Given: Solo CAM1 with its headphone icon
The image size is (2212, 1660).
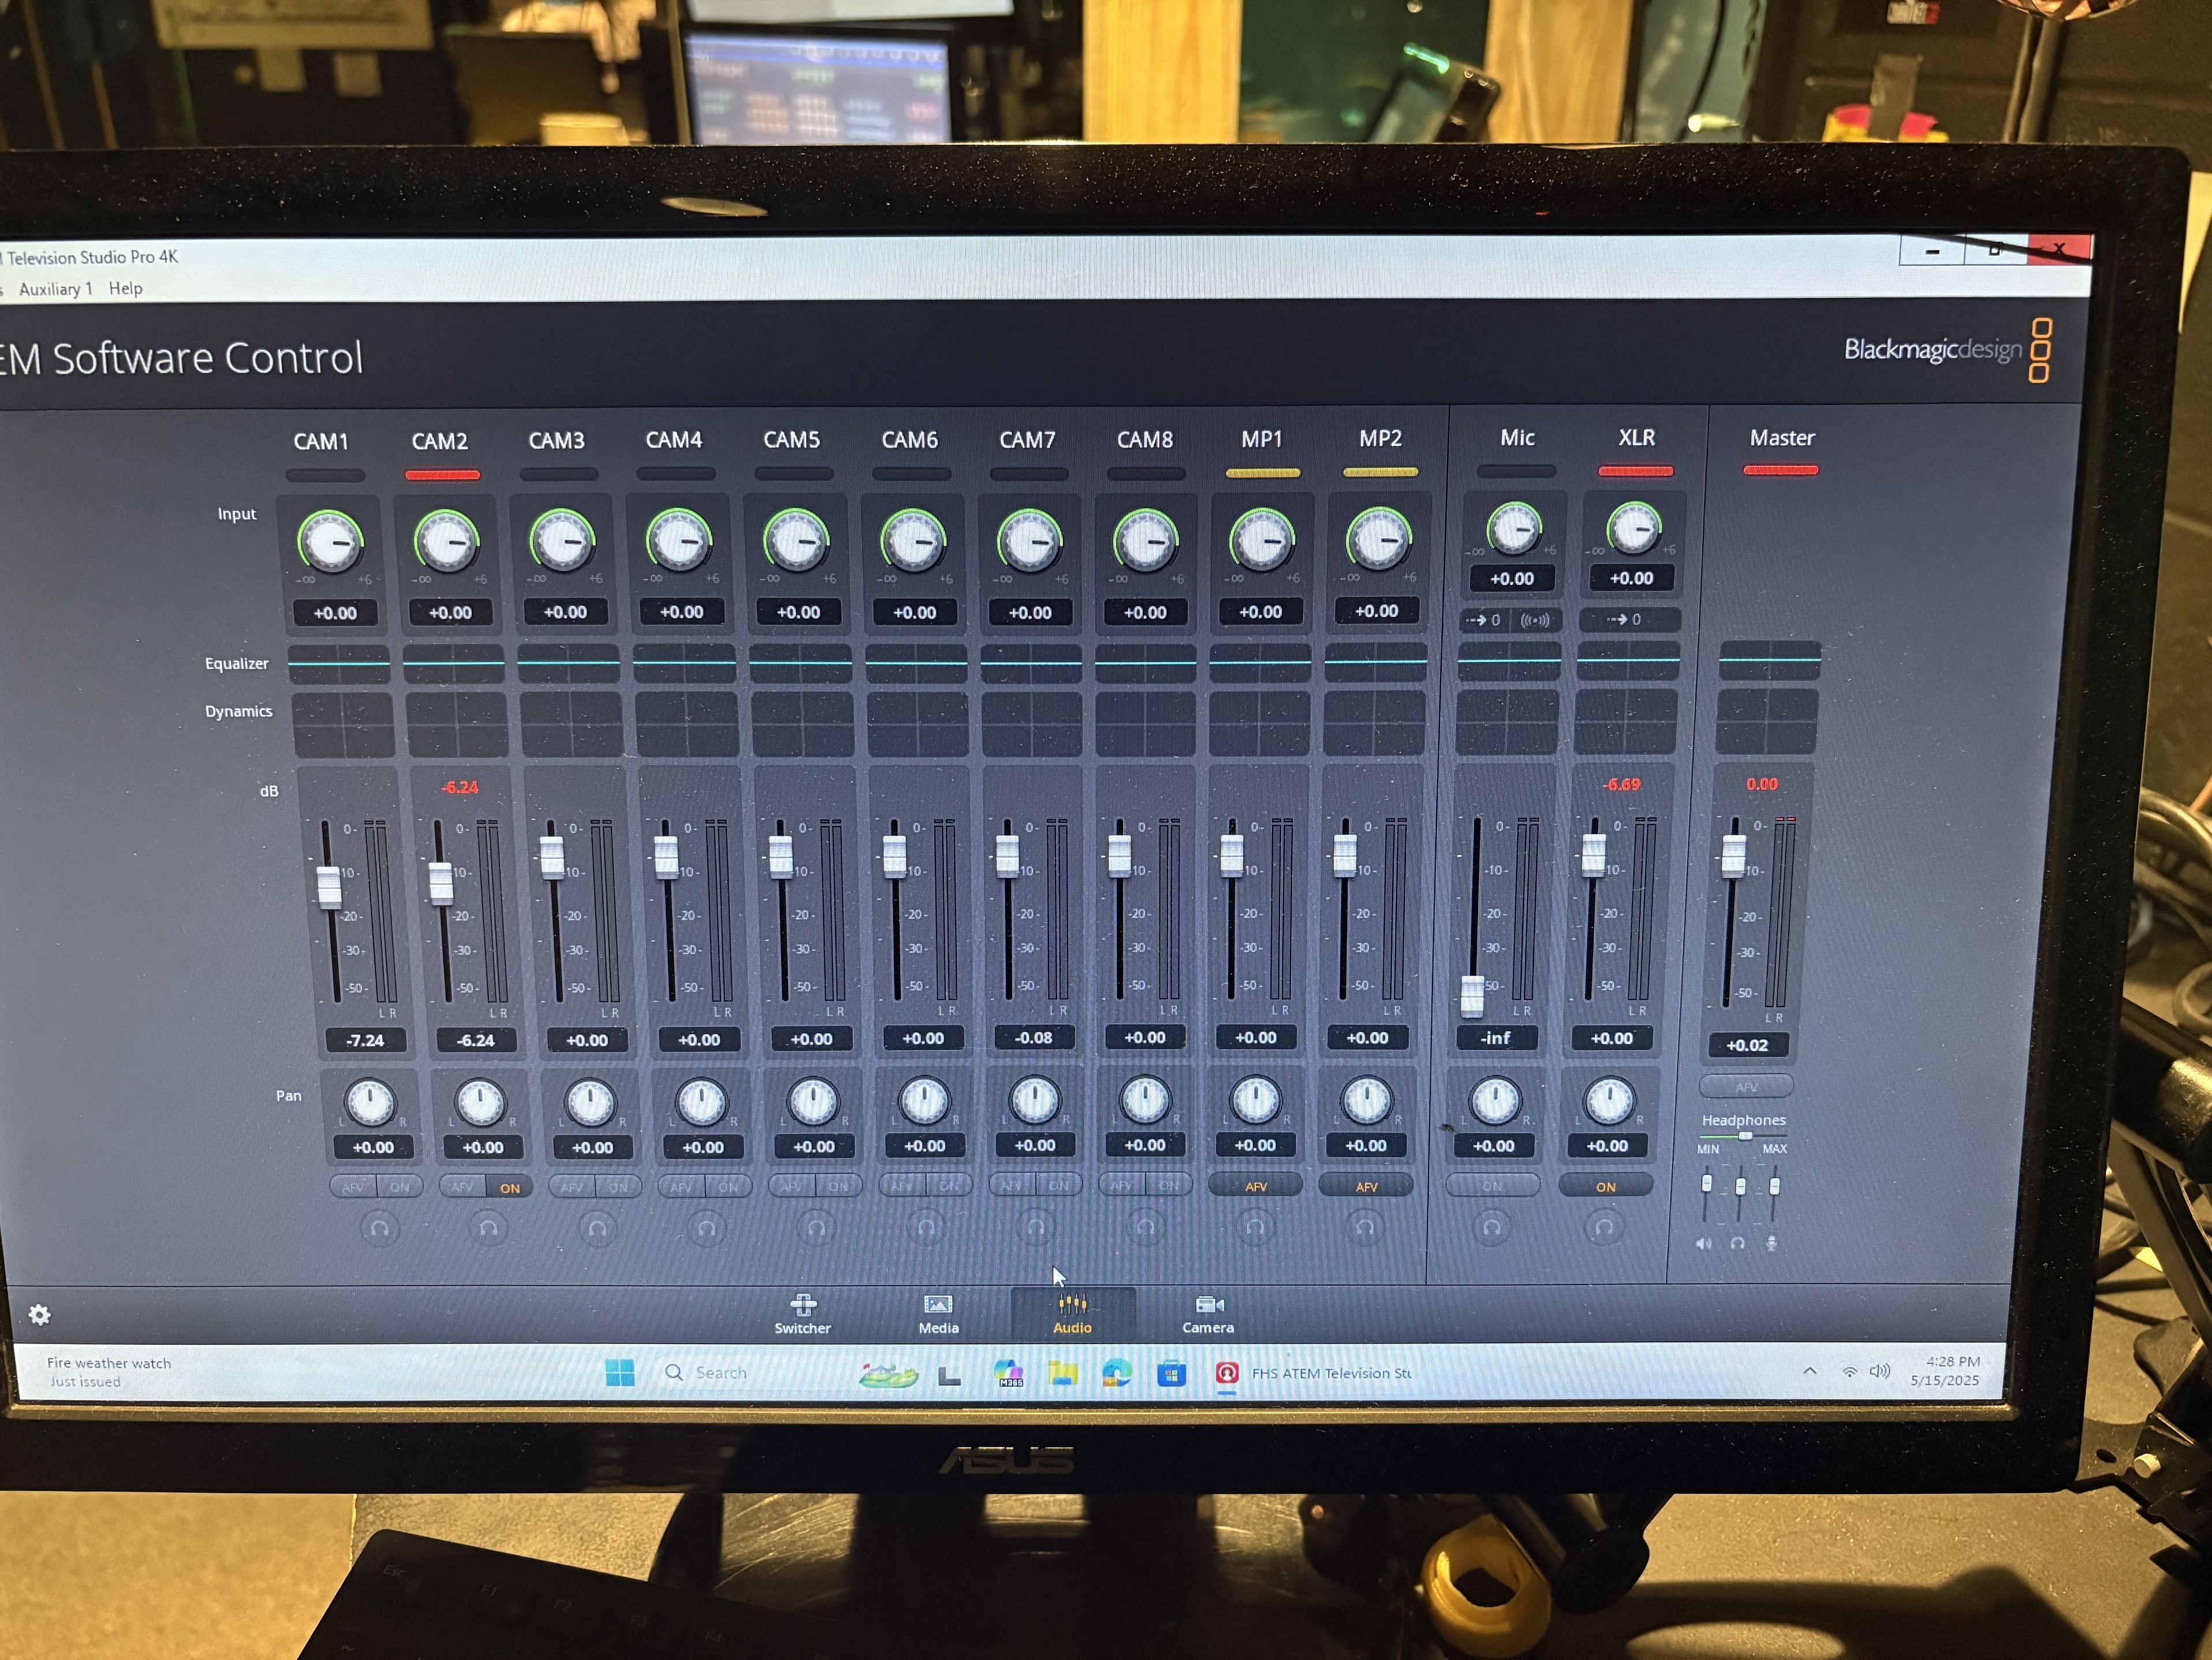Looking at the screenshot, I should (379, 1228).
